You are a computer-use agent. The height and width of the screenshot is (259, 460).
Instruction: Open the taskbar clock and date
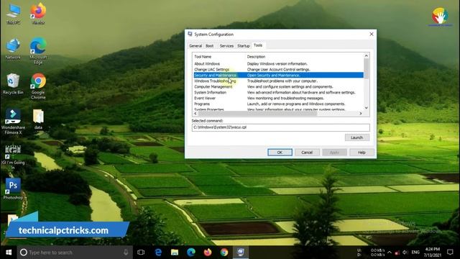tap(433, 253)
